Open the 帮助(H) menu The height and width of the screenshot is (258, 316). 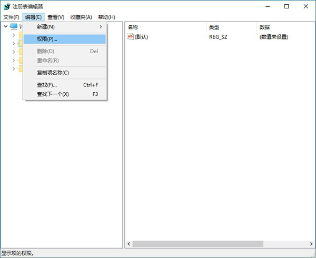[106, 17]
